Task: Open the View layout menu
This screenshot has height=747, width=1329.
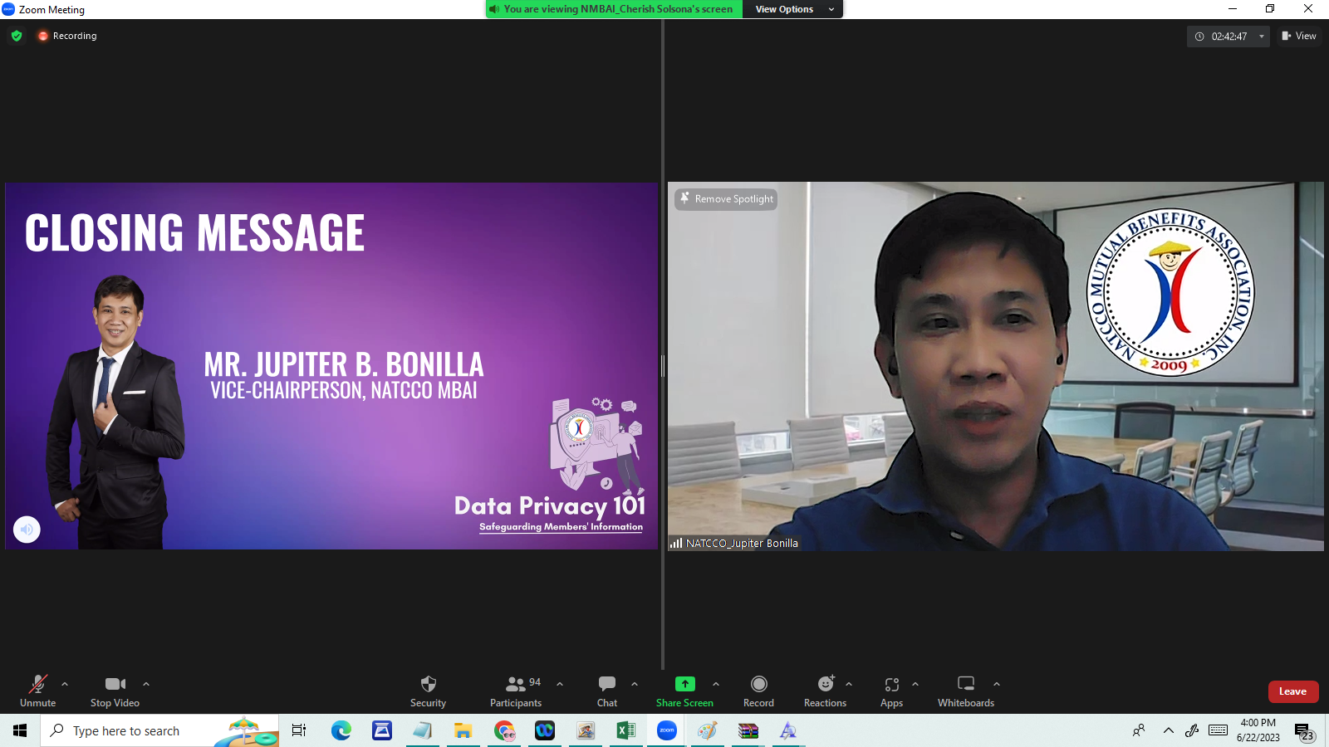Action: 1299,36
